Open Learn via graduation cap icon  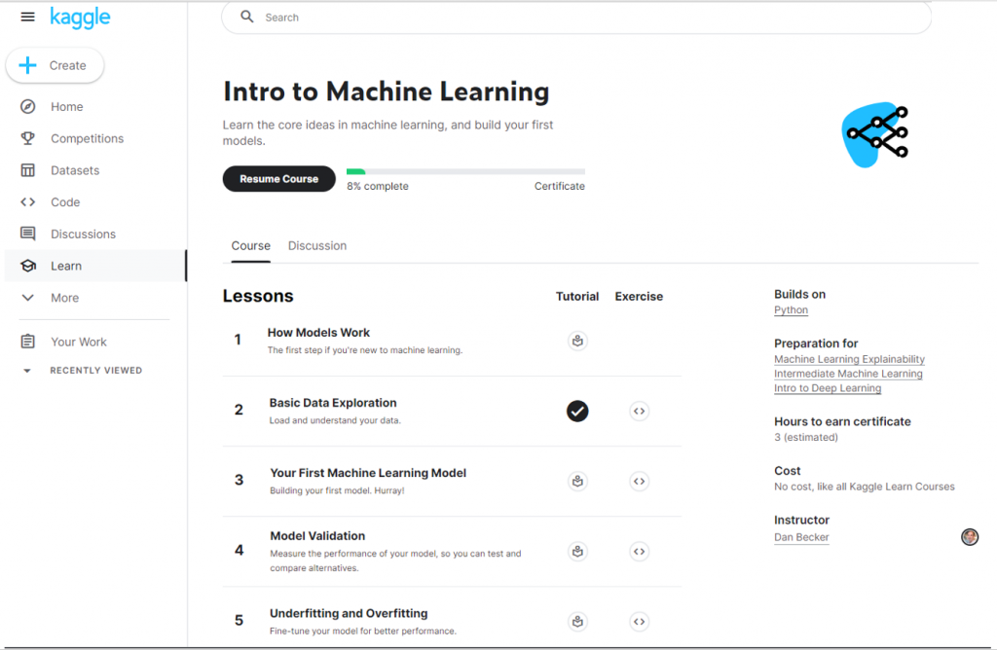click(x=27, y=266)
